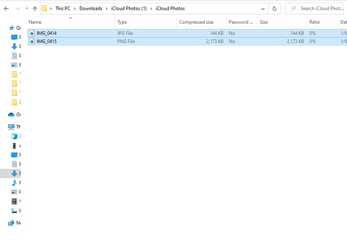Image resolution: width=347 pixels, height=240 pixels.
Task: Open Music note icon in sidebar
Action: click(x=14, y=182)
